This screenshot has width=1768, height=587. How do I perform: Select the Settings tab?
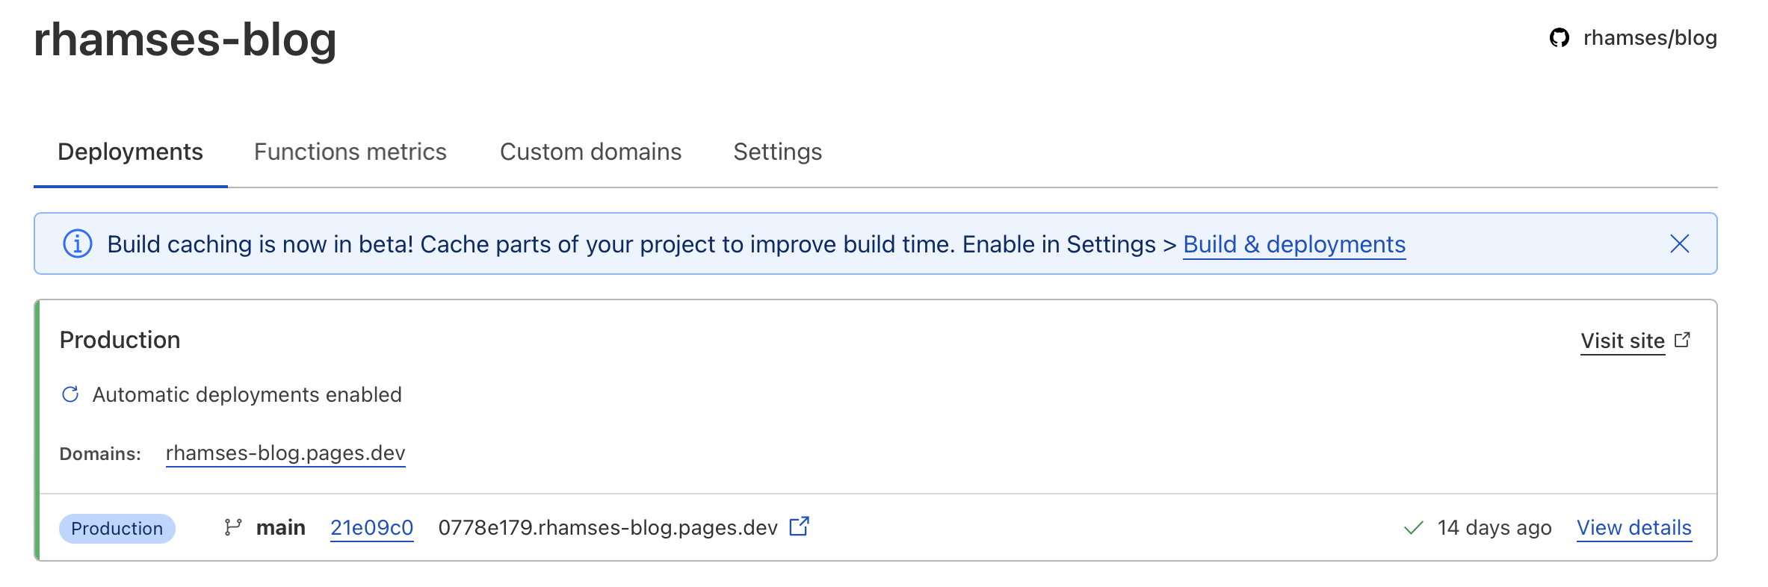tap(777, 152)
